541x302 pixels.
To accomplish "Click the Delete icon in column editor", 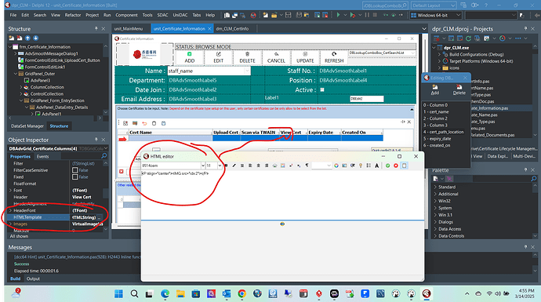I will pyautogui.click(x=459, y=89).
